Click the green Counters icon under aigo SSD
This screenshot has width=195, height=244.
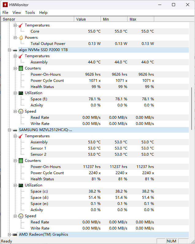(21, 68)
